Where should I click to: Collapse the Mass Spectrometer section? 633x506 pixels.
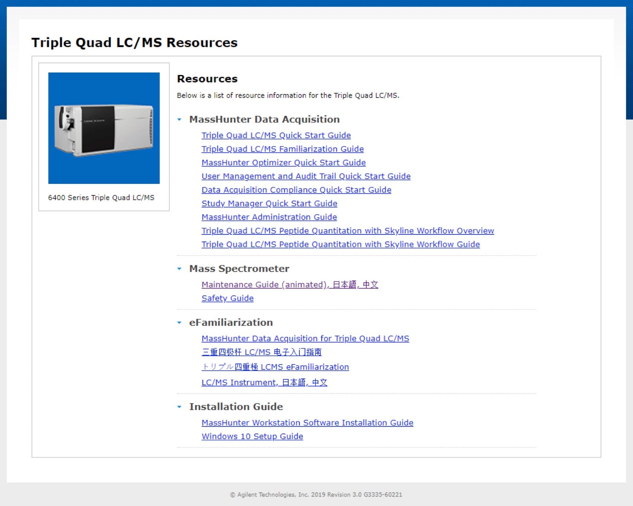point(180,269)
